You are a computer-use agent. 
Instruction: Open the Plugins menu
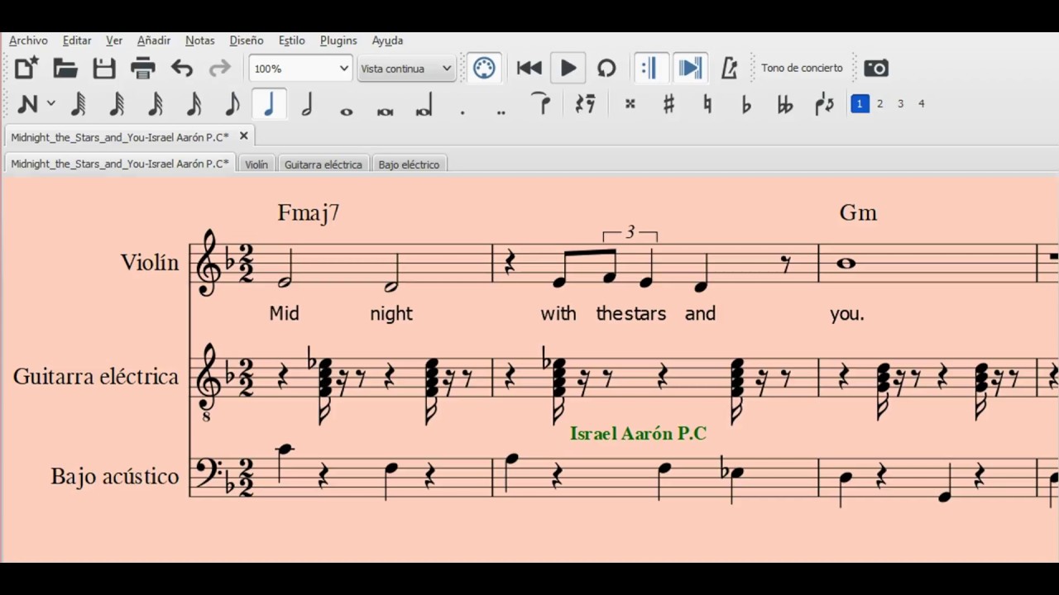338,40
